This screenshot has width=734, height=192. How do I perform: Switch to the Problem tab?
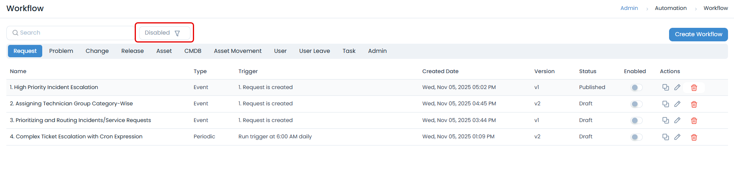(61, 51)
